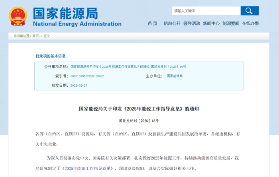Click the 正文 breadcrumb item
Viewport: 279px width, 177px height.
pyautogui.click(x=47, y=36)
